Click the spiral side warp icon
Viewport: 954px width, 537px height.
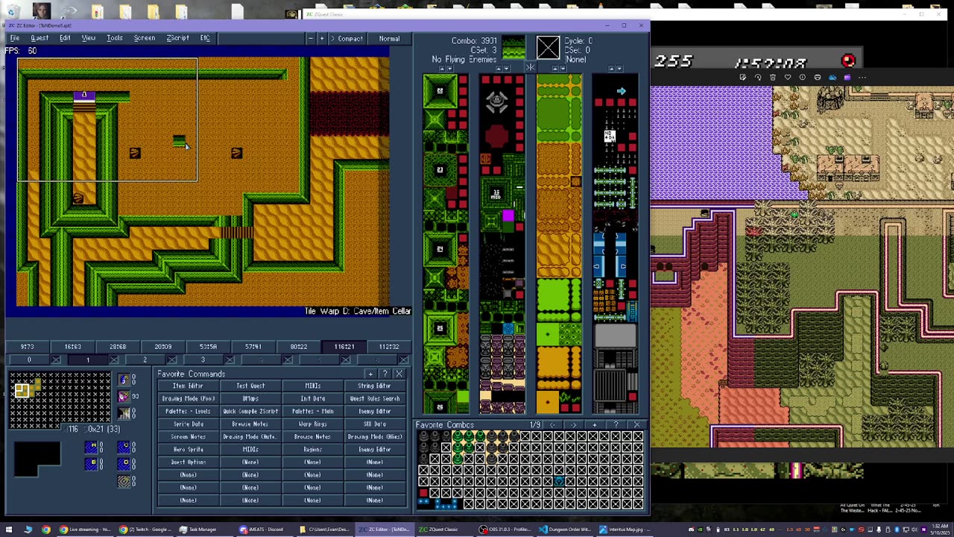[x=124, y=481]
